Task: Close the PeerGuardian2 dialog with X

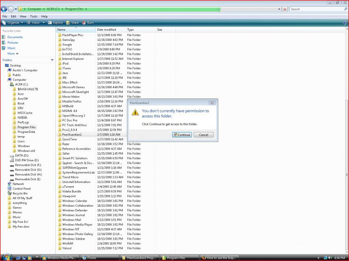Action: coord(212,103)
